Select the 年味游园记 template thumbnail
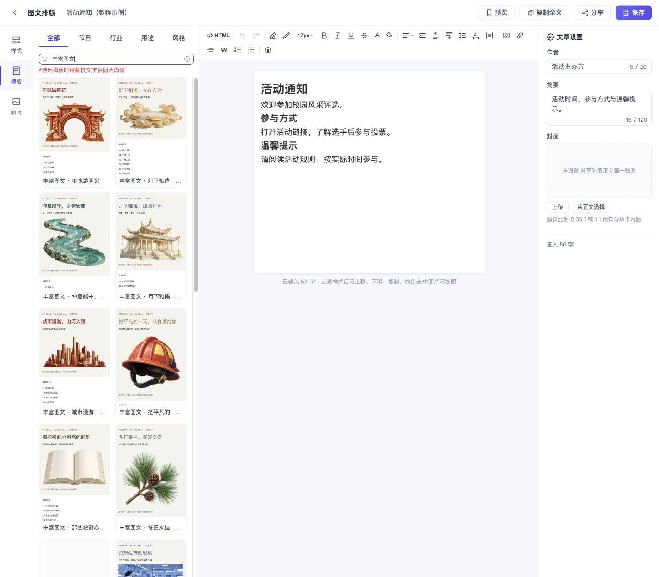 pos(74,132)
